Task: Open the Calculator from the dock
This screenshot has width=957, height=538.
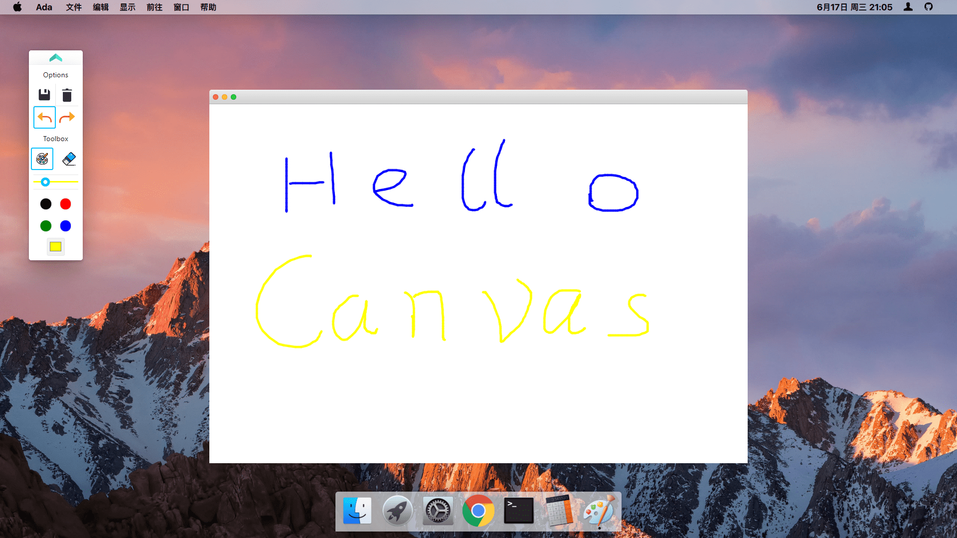Action: pos(559,511)
